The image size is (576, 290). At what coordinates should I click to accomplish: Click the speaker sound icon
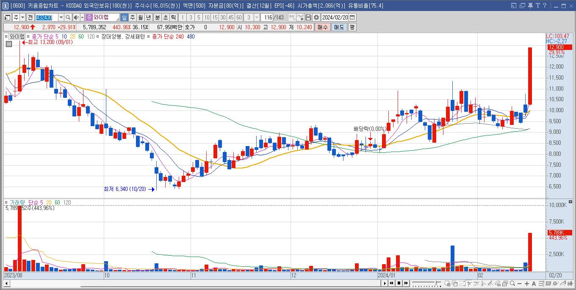pos(76,17)
